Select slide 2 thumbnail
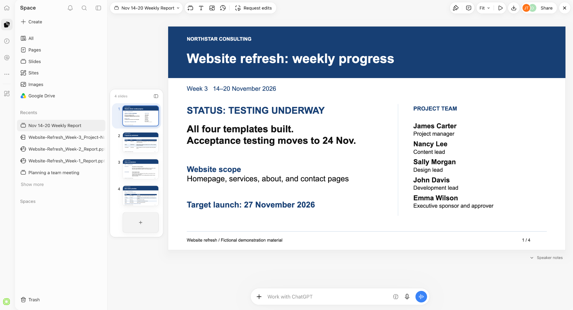Image resolution: width=573 pixels, height=310 pixels. tap(140, 142)
